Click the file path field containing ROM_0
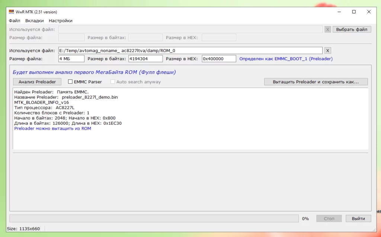 190,51
